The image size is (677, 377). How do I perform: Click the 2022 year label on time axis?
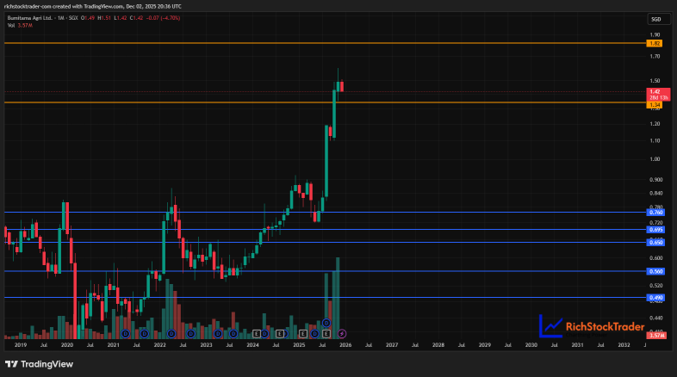[x=159, y=345]
